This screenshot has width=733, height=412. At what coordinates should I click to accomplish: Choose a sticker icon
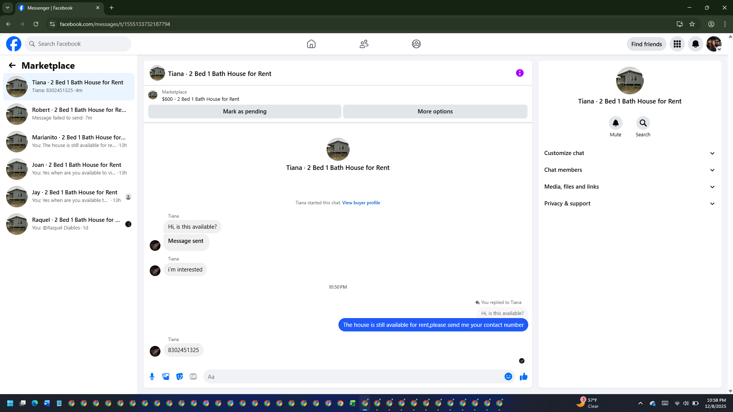tap(180, 376)
